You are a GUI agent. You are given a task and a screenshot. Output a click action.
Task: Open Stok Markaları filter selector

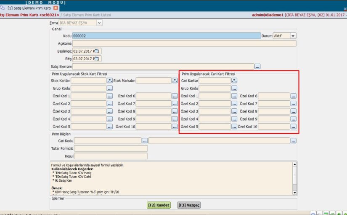175,81
